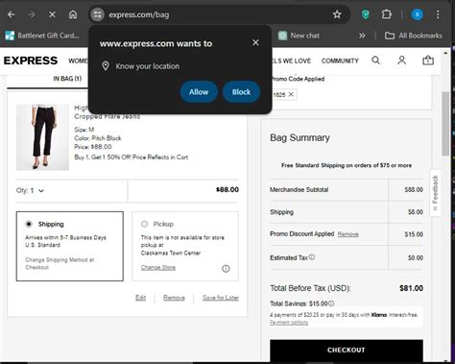The image size is (455, 364).
Task: Open the Estimated Tax info icon
Action: [312, 257]
